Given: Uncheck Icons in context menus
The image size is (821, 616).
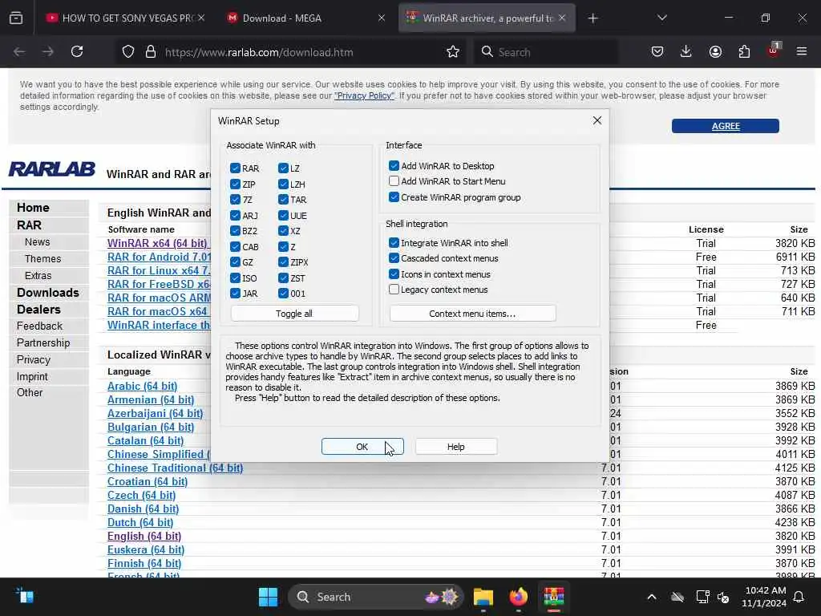Looking at the screenshot, I should [x=394, y=274].
